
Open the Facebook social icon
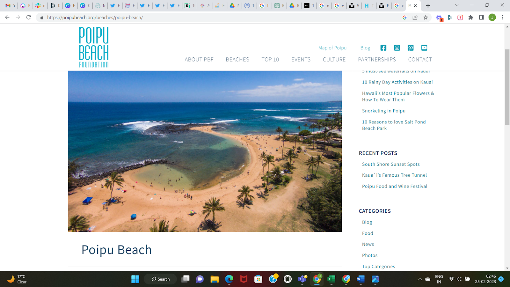(383, 48)
